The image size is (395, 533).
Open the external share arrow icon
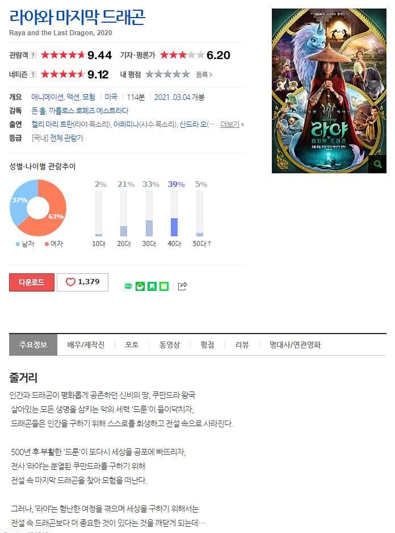click(x=182, y=286)
